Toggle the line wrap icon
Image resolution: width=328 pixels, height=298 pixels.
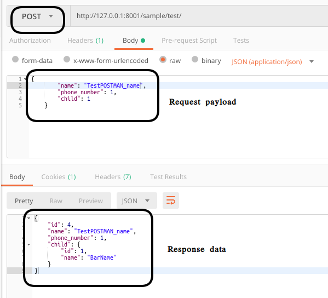(171, 200)
